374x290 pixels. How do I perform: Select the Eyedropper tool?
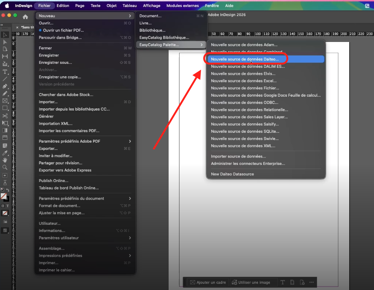(x=5, y=153)
